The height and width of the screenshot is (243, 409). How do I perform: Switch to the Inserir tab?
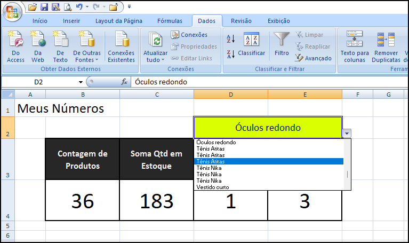71,21
